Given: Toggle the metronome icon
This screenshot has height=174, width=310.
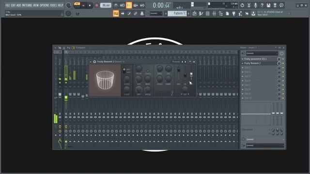Looking at the screenshot, I should point(116,5).
